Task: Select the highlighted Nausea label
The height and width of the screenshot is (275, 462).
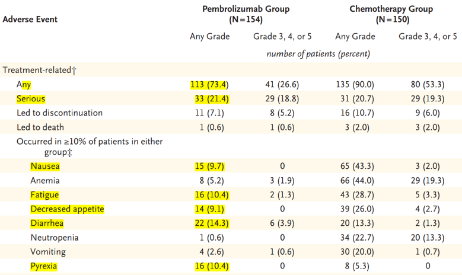Action: point(46,167)
